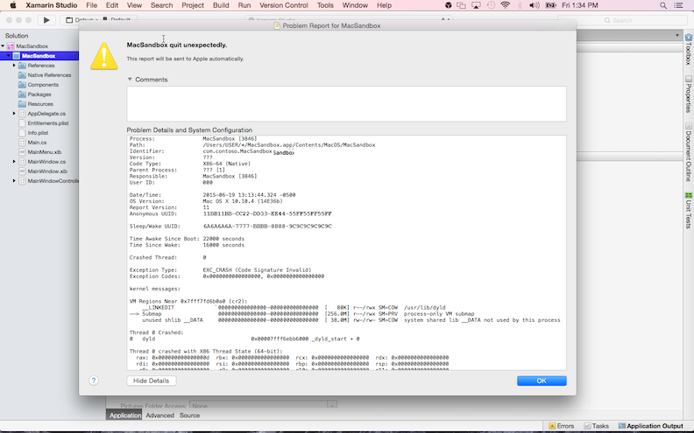Open the Tasks pad in status bar
Screen dimensions: 694x433
coord(596,426)
